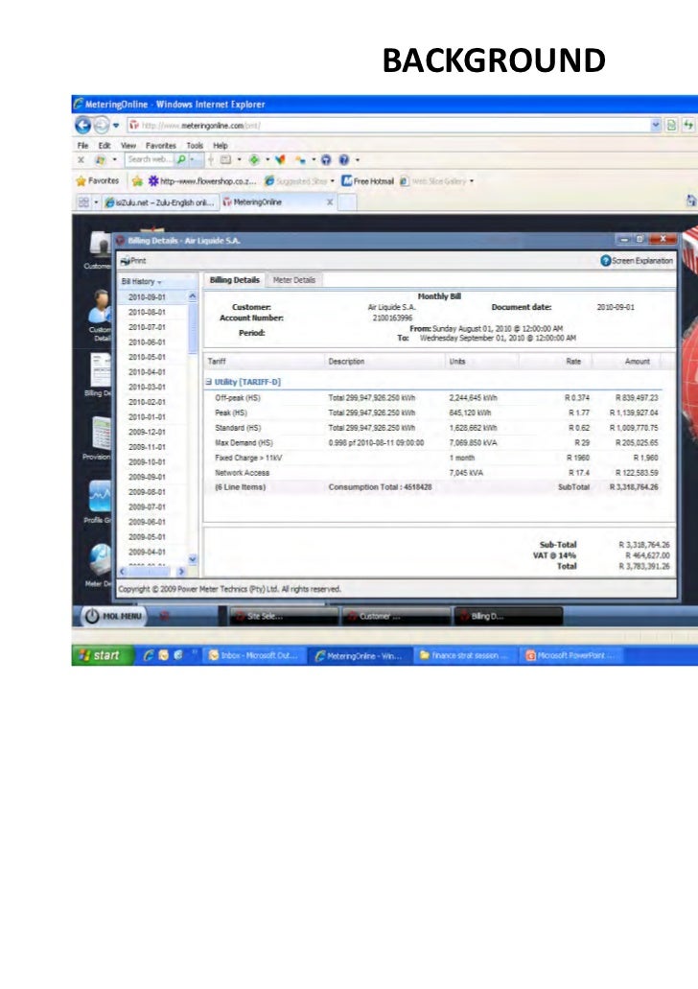The width and height of the screenshot is (698, 989).
Task: Open the finance strat session folder taskbar item
Action: (465, 656)
